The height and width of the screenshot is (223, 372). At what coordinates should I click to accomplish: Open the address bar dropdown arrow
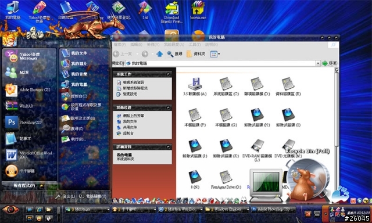[318, 63]
